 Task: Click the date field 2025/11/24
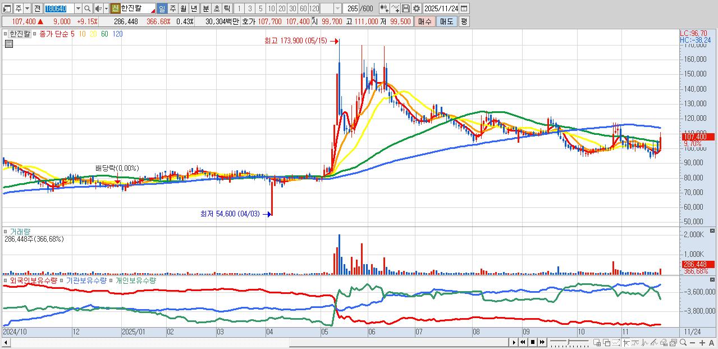pos(441,8)
